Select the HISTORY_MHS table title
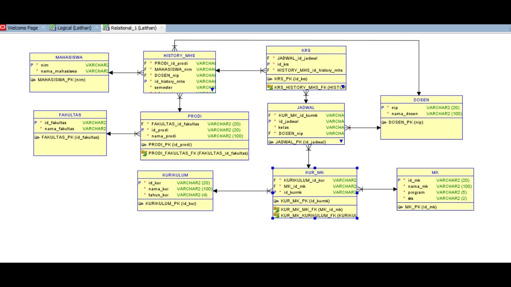Image resolution: width=511 pixels, height=287 pixels. coord(179,55)
